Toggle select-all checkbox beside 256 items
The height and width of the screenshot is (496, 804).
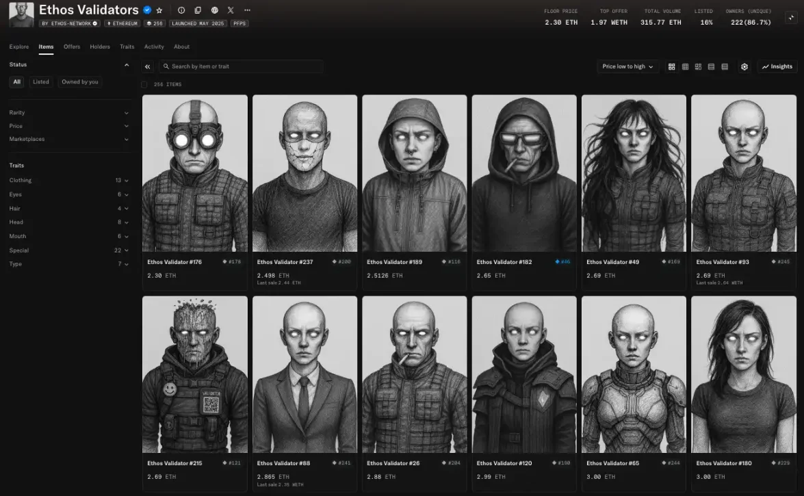click(x=144, y=85)
